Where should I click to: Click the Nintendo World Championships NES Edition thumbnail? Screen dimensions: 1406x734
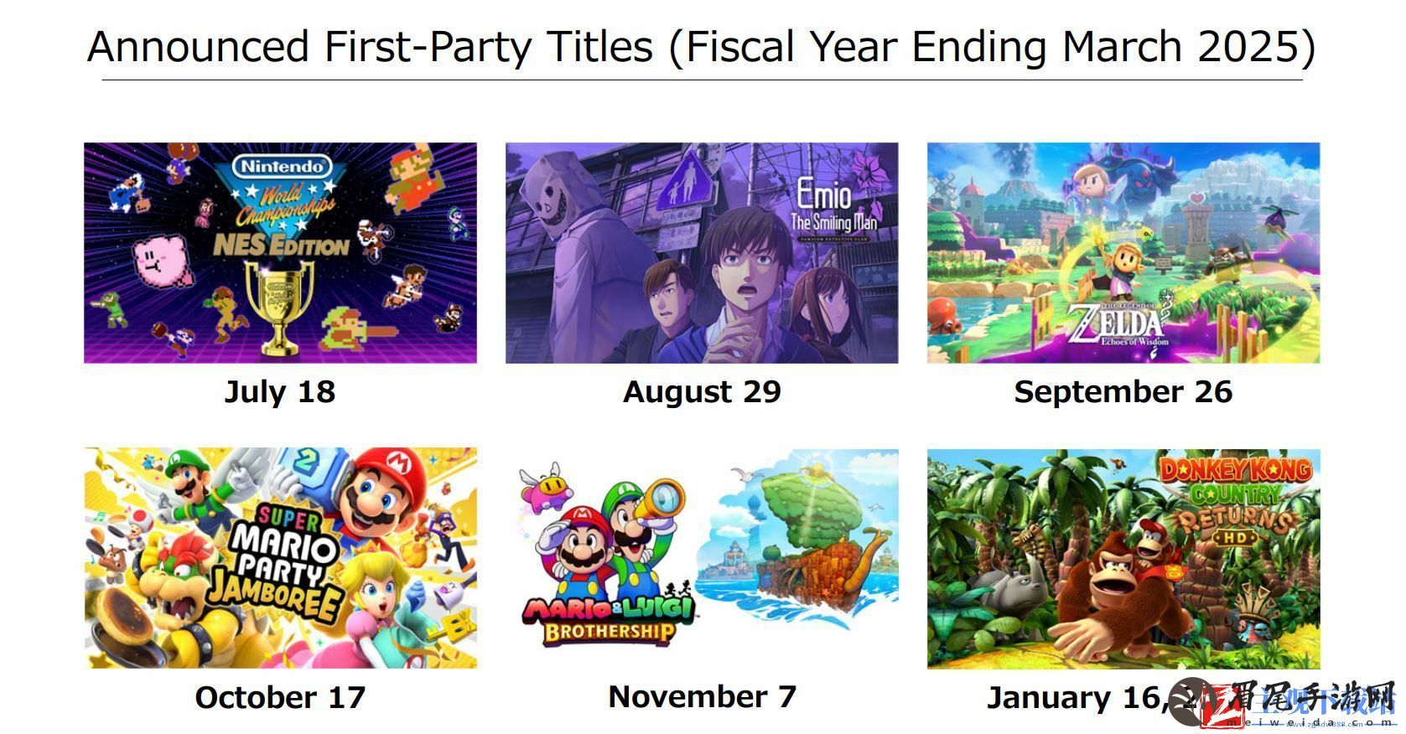(280, 253)
